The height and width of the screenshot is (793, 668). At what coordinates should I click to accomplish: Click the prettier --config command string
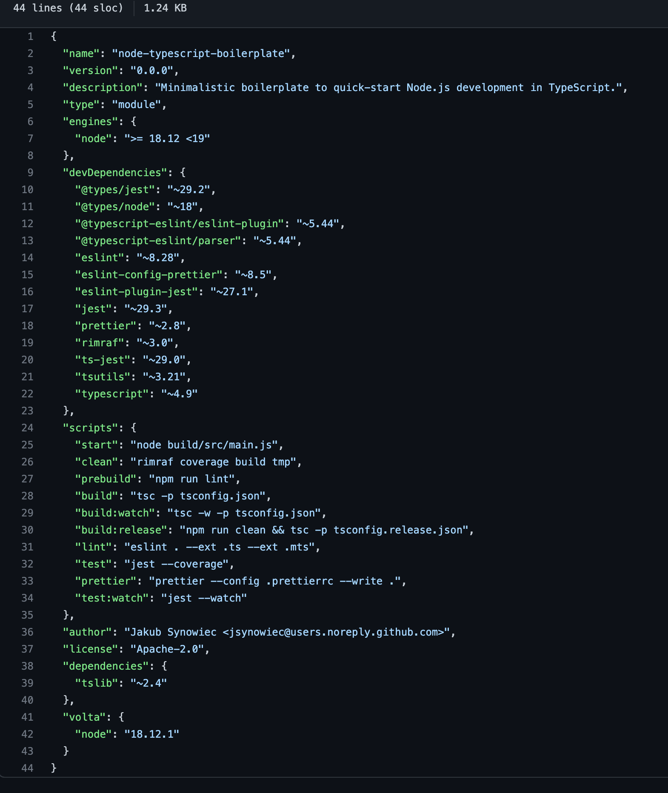click(275, 581)
